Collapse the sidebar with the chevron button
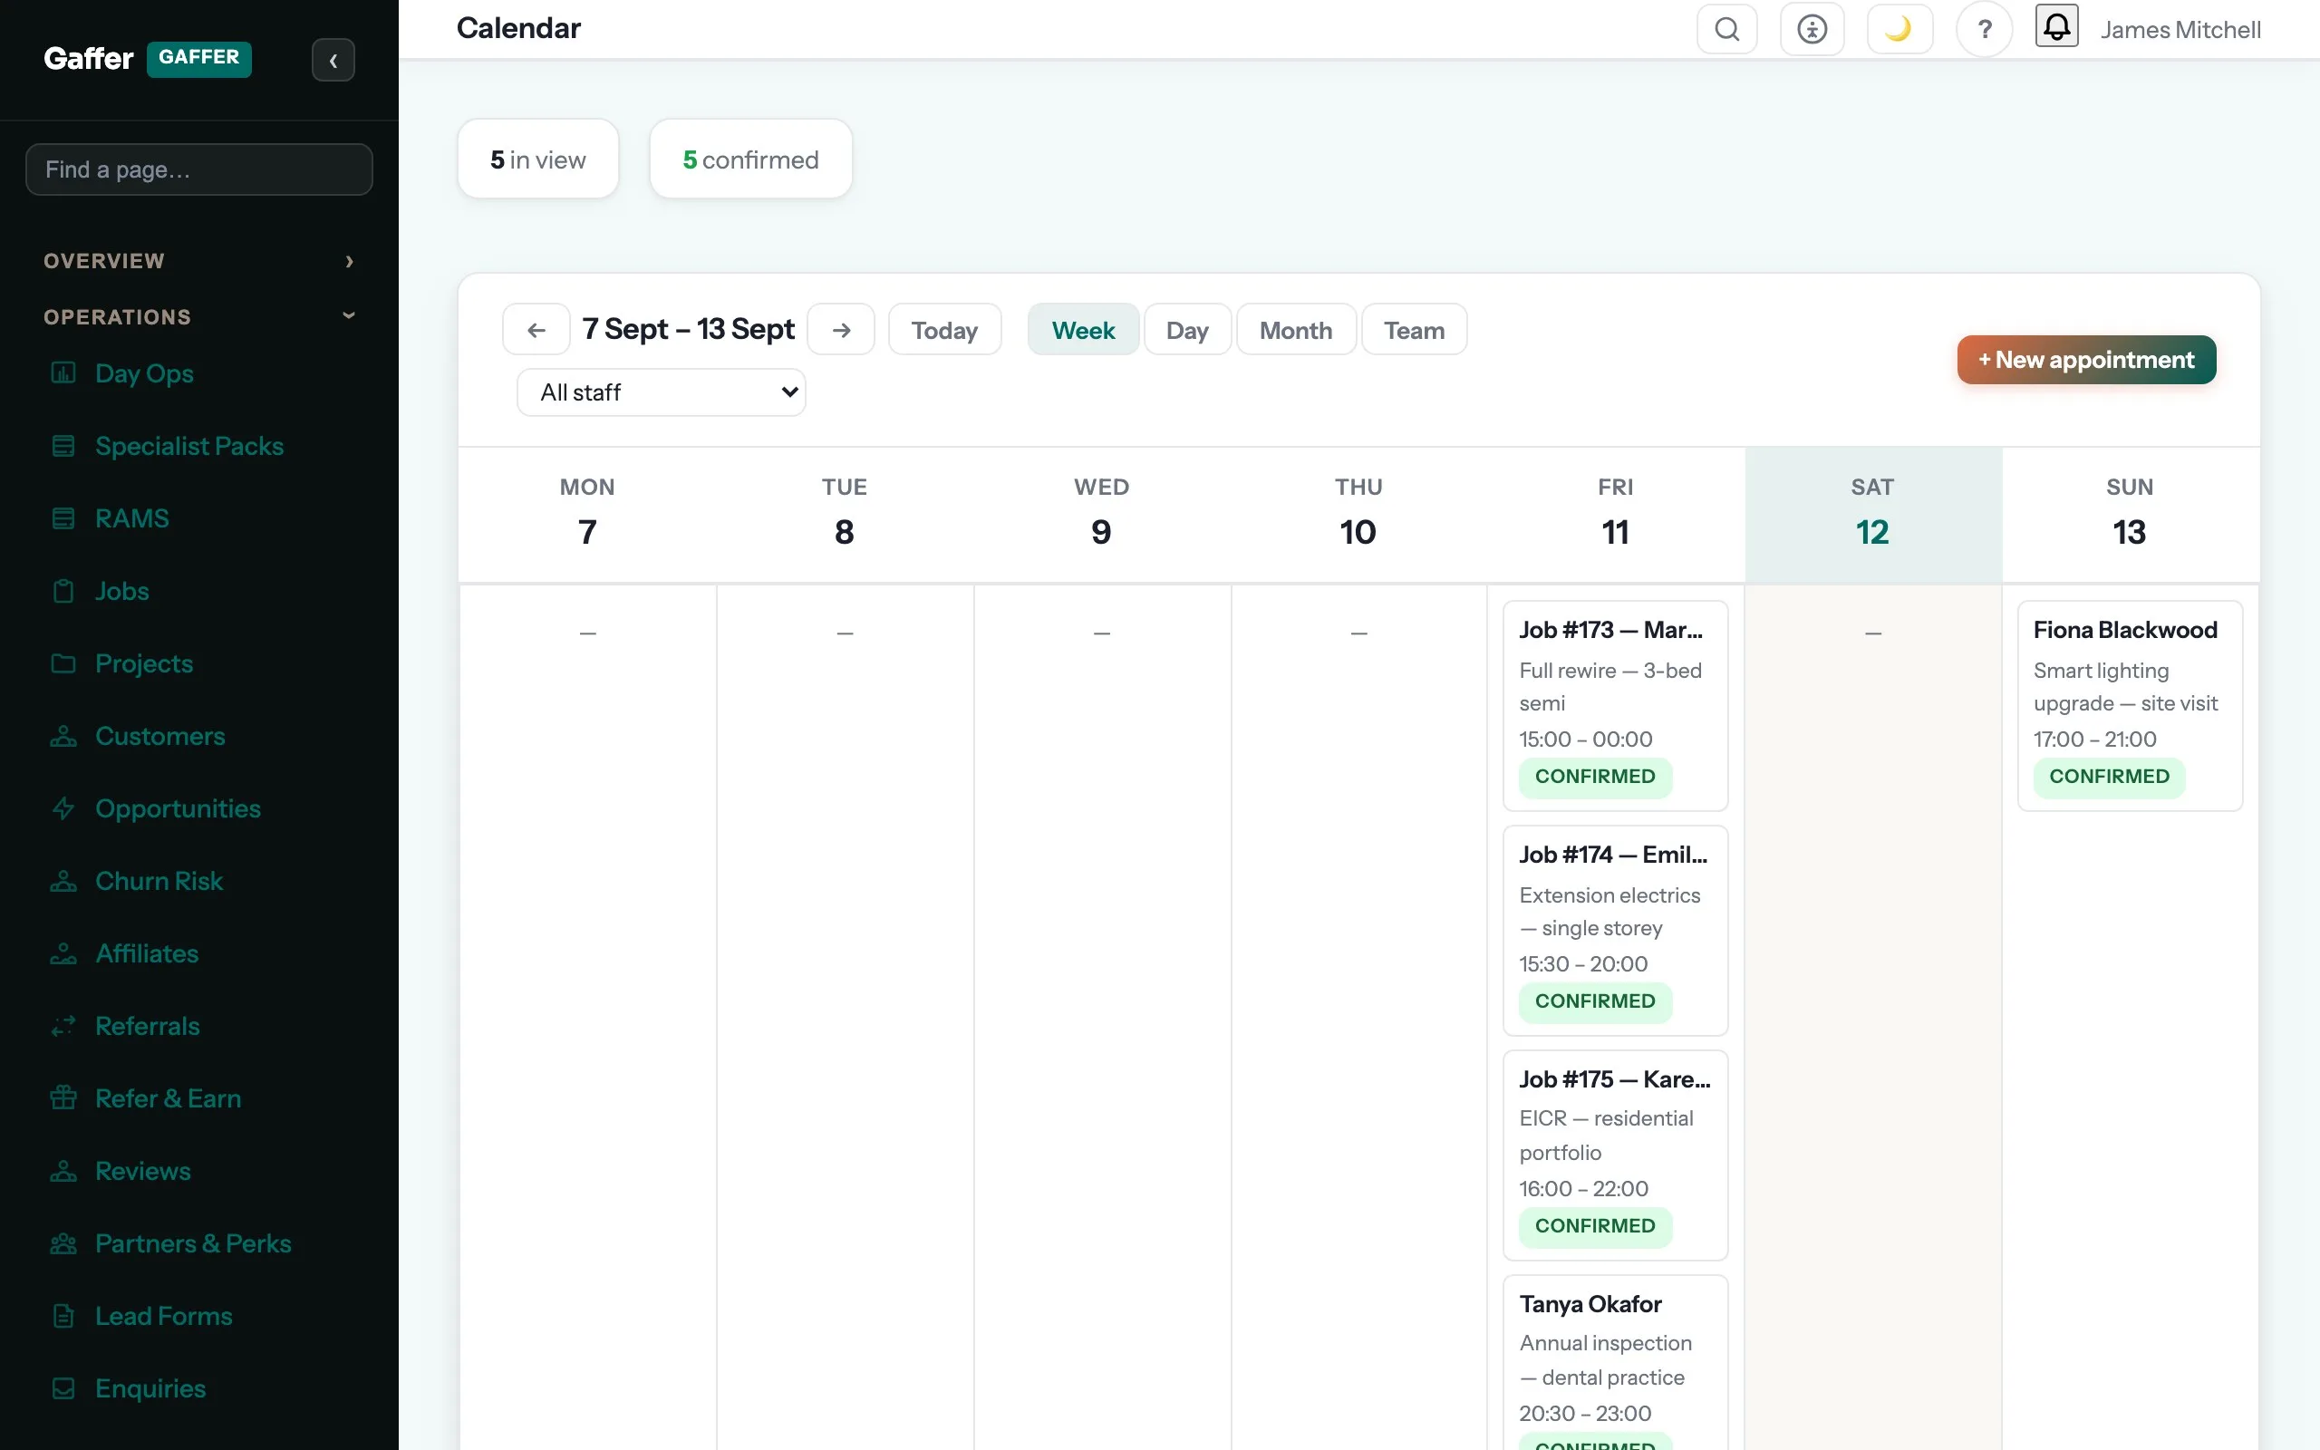This screenshot has height=1450, width=2320. point(333,61)
